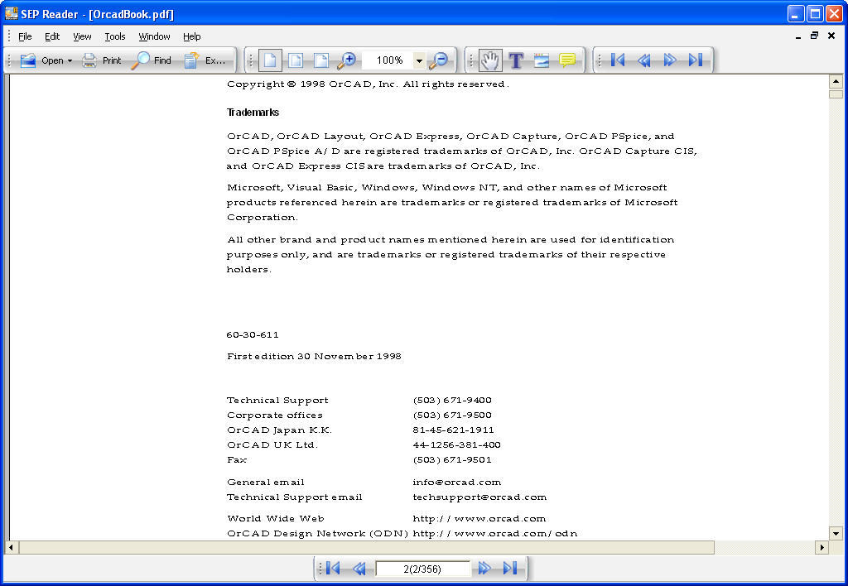This screenshot has height=586, width=848.
Task: Restore the inner document window
Action: (814, 36)
